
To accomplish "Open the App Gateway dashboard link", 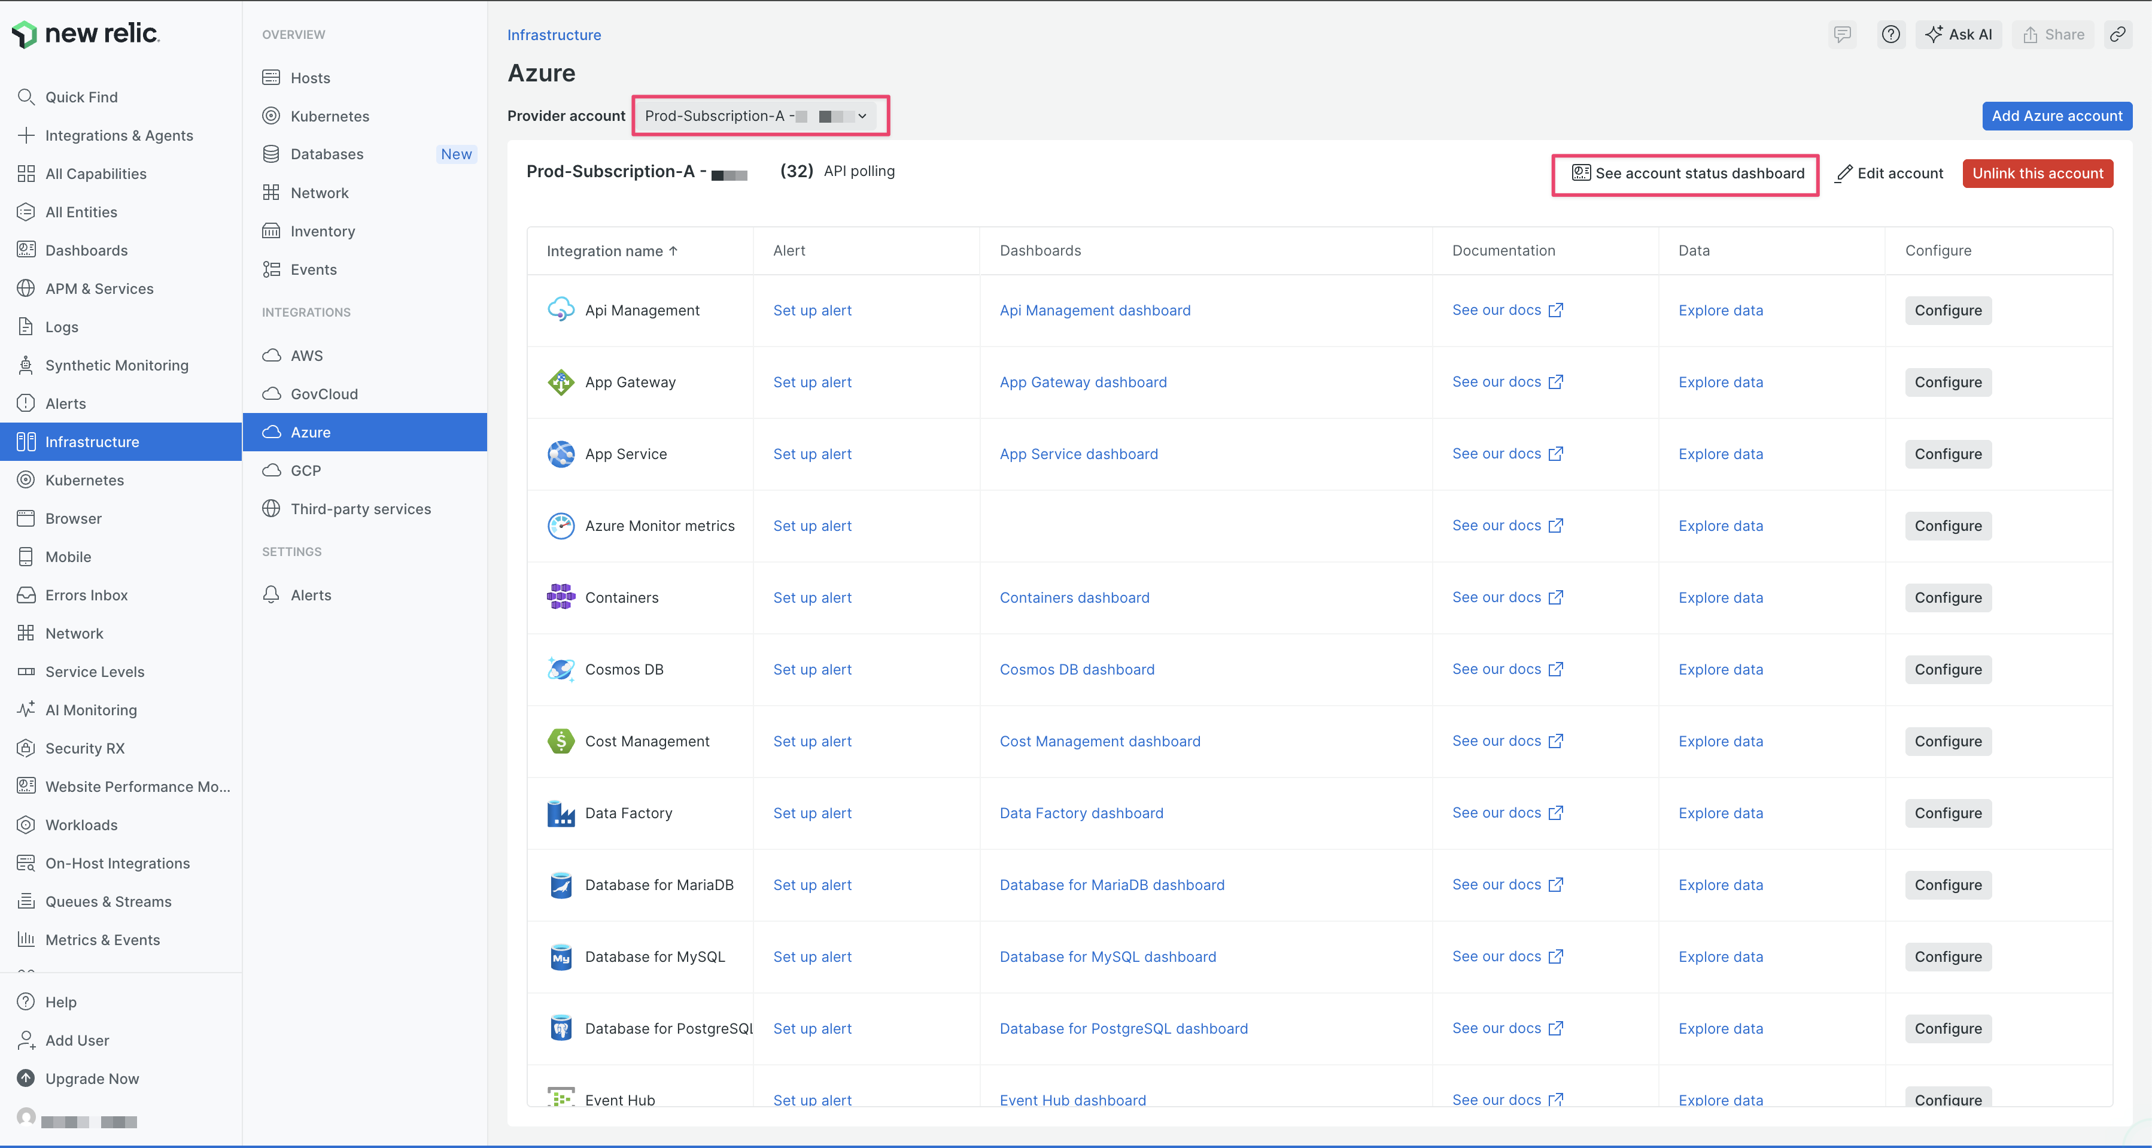I will tap(1083, 382).
